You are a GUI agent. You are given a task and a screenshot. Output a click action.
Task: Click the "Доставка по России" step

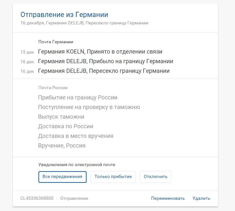65,126
